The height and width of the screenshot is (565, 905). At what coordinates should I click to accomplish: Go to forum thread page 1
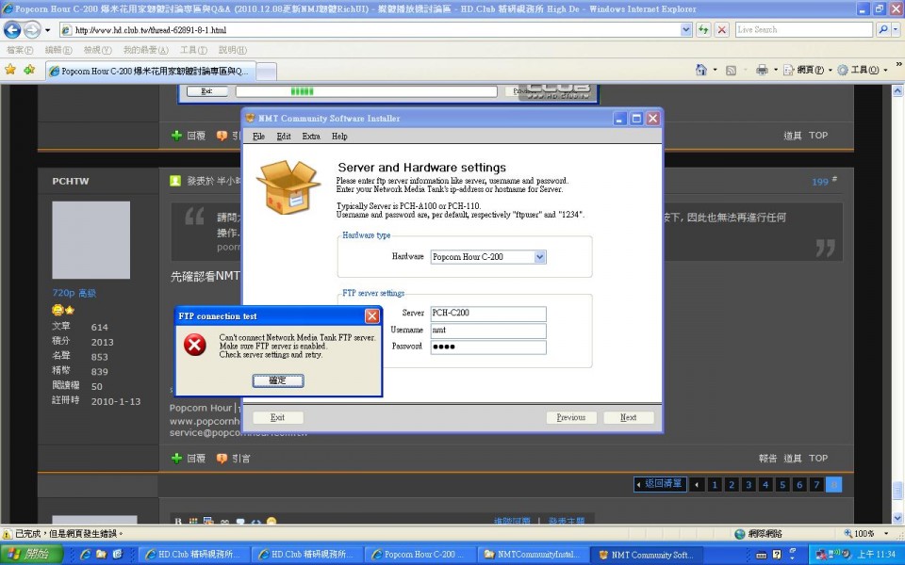[714, 484]
